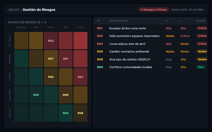Select the R07 matrix cell

click(x=51, y=59)
